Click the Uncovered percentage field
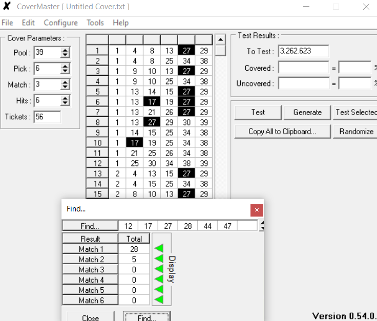 pos(354,83)
